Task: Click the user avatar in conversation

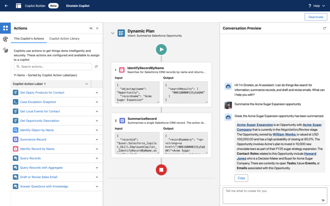Action: coord(228,105)
